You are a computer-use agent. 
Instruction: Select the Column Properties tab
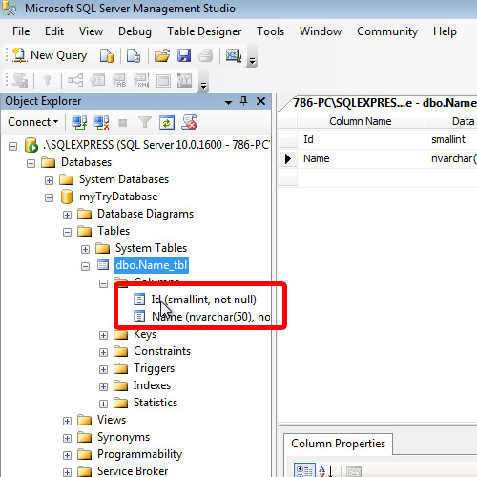tap(338, 444)
